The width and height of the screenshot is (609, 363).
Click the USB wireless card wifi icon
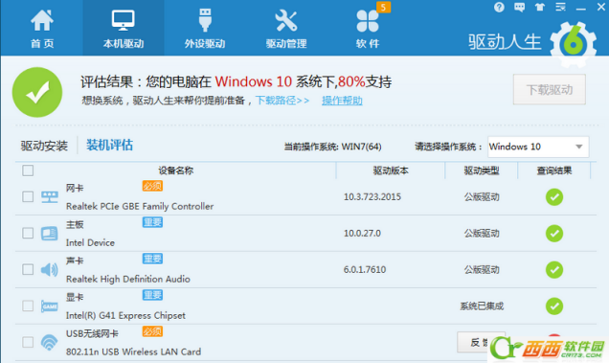click(50, 342)
